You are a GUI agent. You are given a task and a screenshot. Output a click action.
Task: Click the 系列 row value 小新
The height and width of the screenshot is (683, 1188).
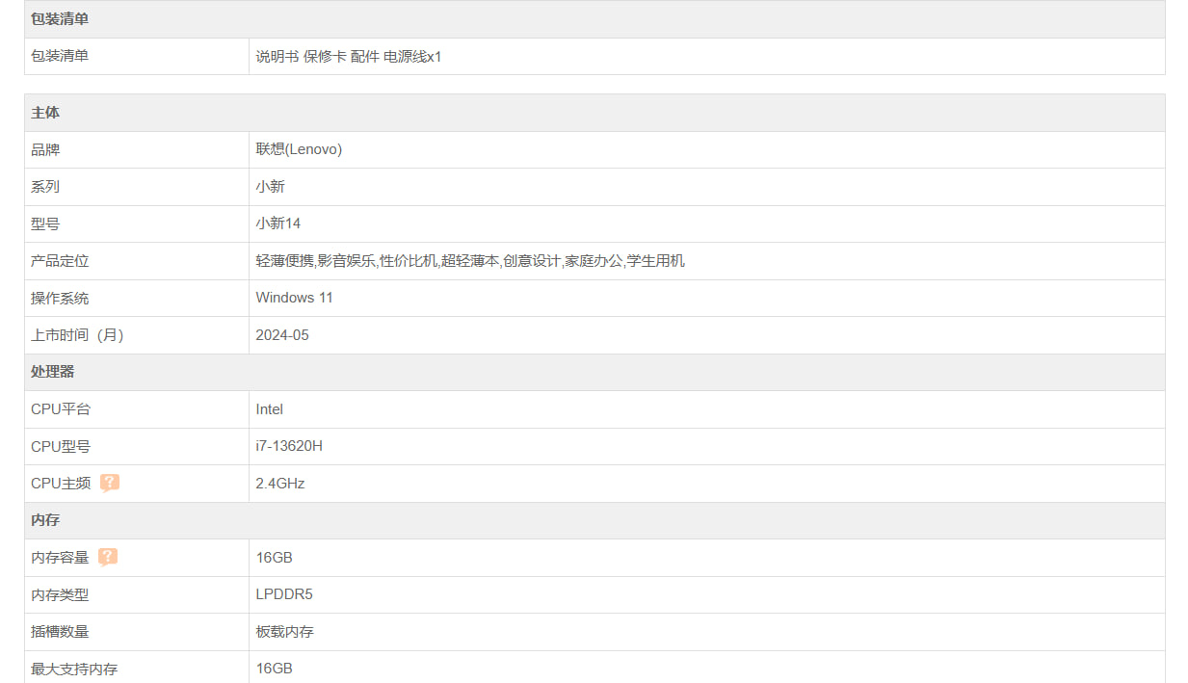270,187
